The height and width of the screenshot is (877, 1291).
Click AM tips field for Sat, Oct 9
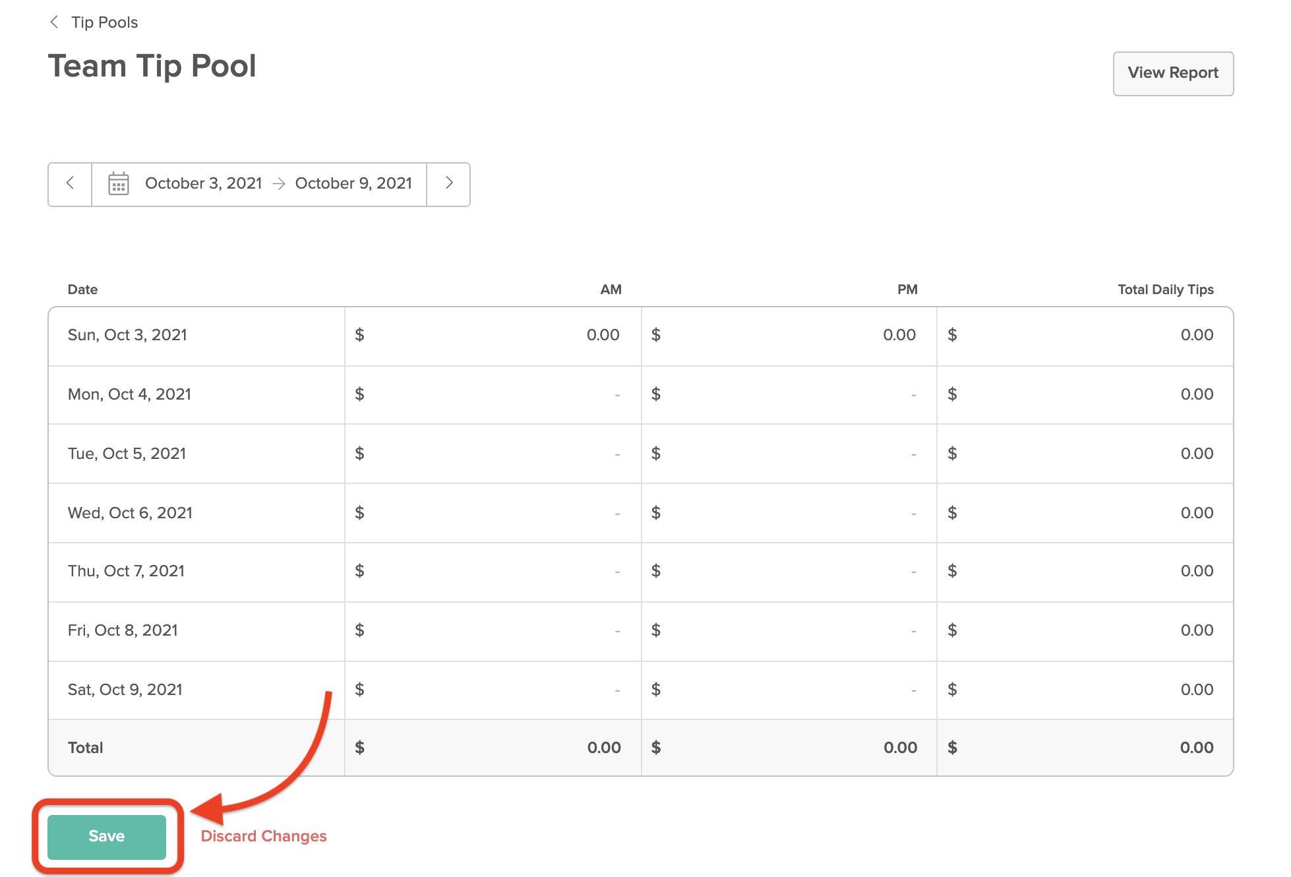[x=491, y=690]
